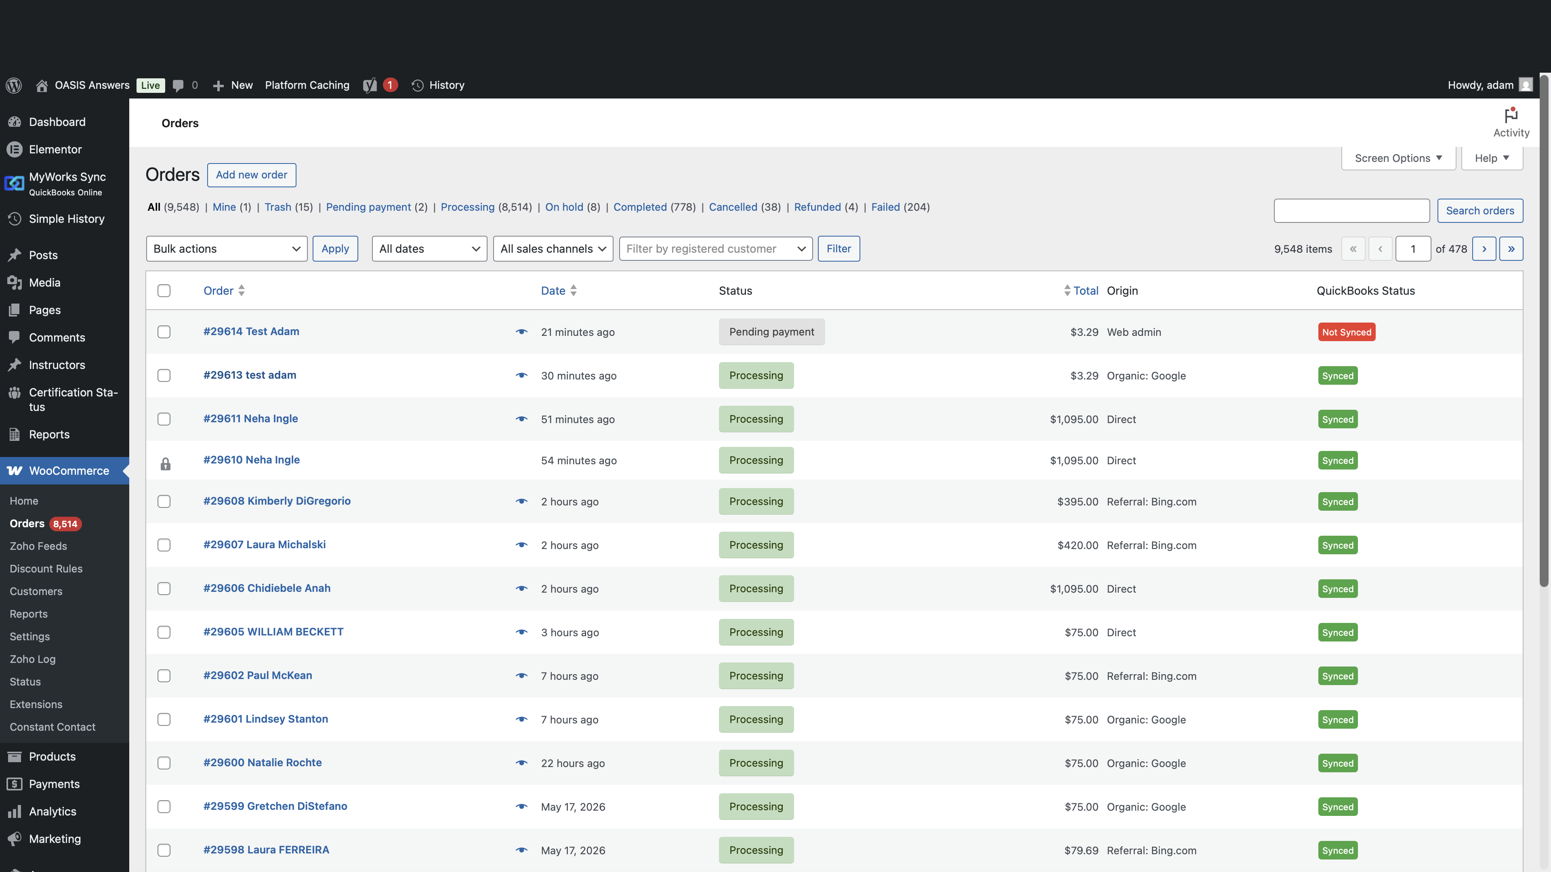The height and width of the screenshot is (872, 1551).
Task: Click the Search orders button
Action: (1480, 211)
